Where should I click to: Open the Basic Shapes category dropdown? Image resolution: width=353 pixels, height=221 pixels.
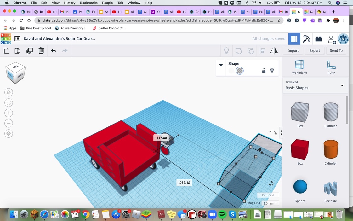315,85
